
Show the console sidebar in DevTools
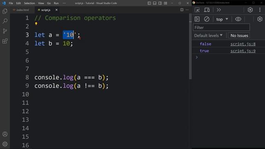click(197, 19)
